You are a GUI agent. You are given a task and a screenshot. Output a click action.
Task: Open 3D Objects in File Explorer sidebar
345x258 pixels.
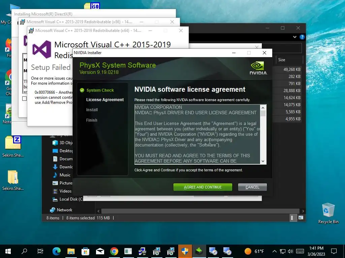tap(63, 142)
